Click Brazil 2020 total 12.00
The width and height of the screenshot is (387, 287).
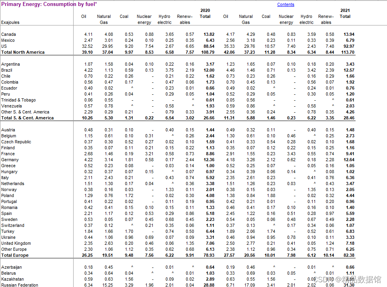coord(209,70)
